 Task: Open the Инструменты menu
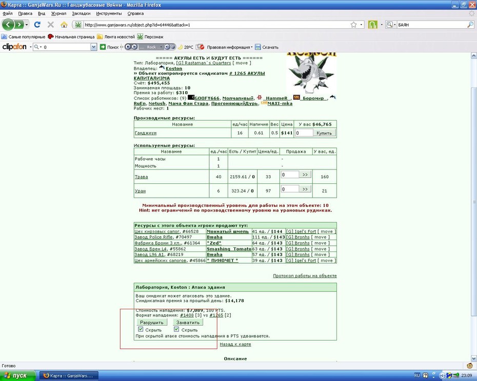tap(109, 13)
